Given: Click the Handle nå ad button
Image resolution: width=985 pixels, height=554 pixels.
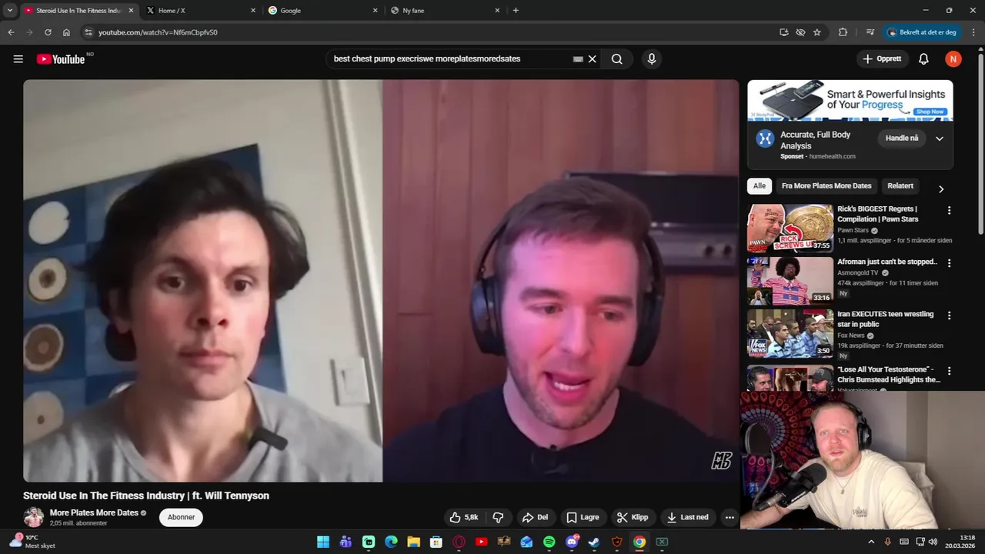Looking at the screenshot, I should [x=902, y=138].
